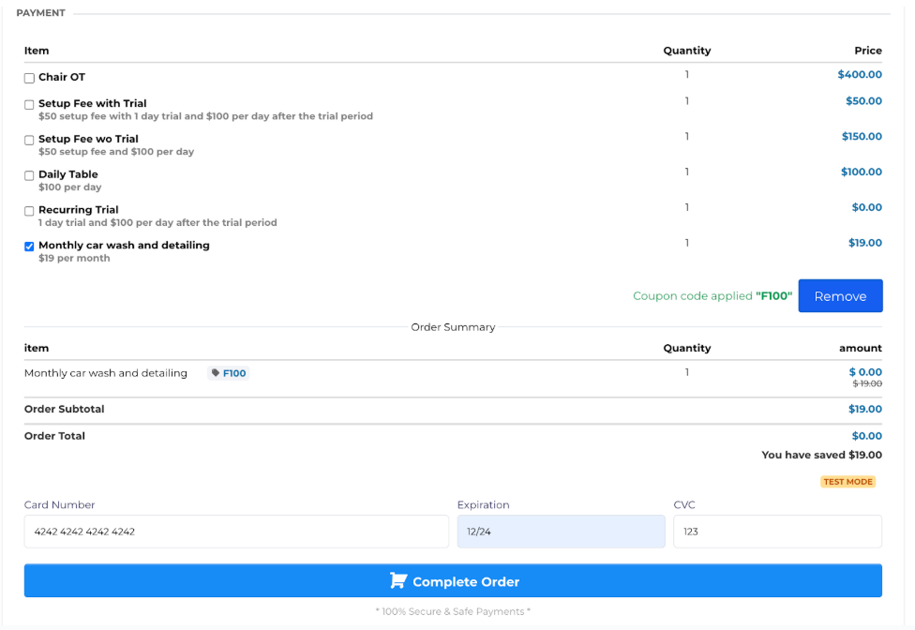Focus the Card Number field
Image resolution: width=915 pixels, height=630 pixels.
pos(236,532)
